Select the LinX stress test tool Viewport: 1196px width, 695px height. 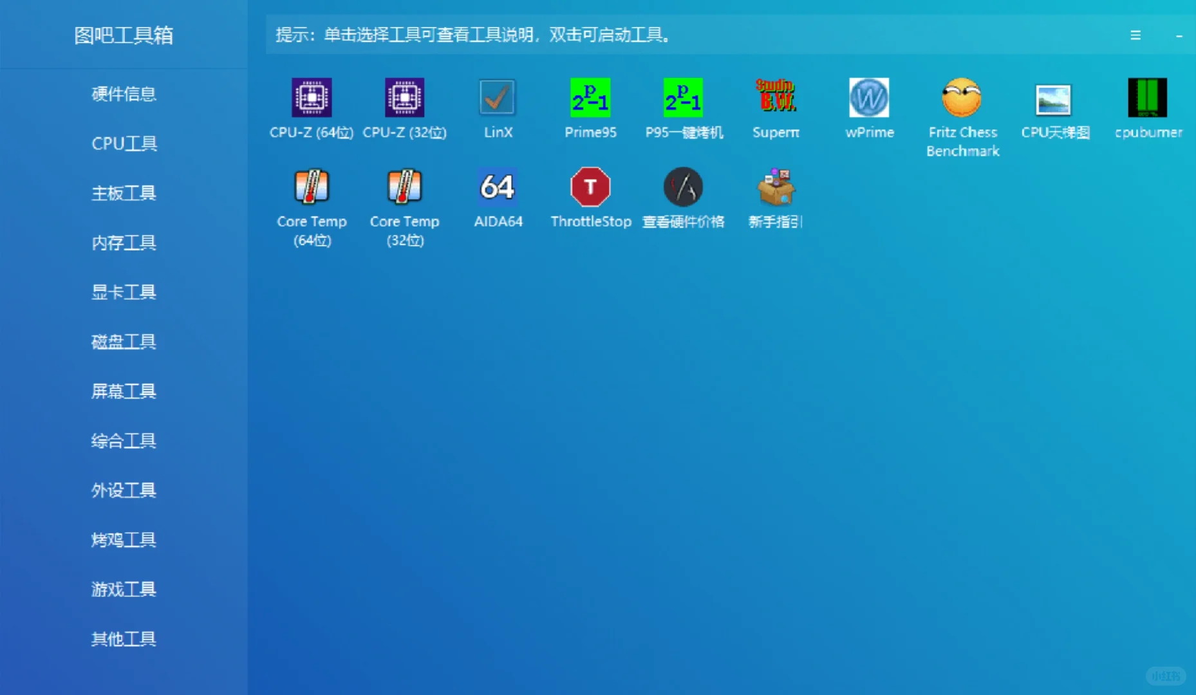coord(497,98)
